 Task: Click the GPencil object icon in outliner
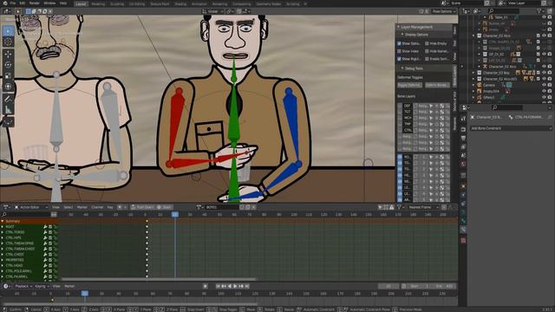point(480,97)
